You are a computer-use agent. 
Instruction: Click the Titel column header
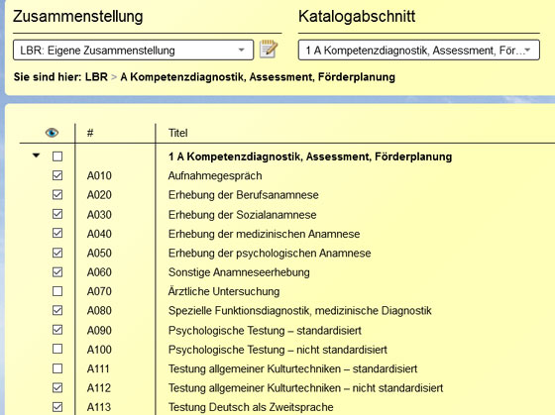point(177,133)
